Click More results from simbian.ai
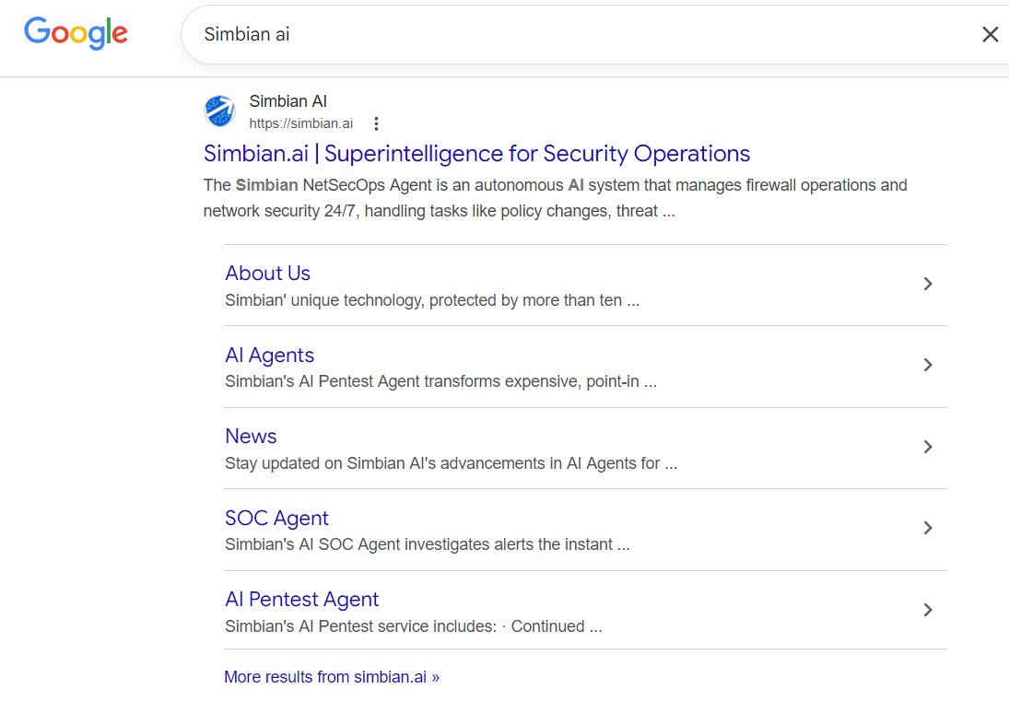 click(x=331, y=677)
